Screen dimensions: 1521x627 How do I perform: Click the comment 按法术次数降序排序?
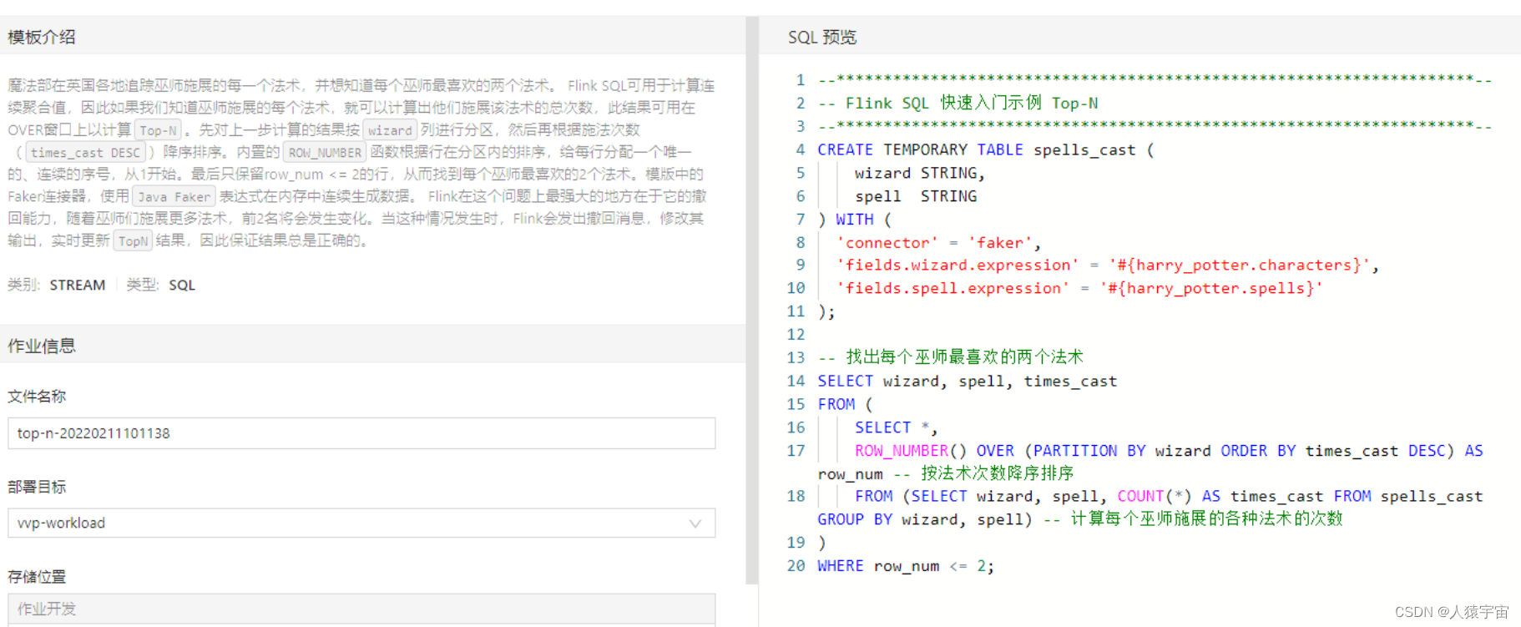(x=997, y=473)
